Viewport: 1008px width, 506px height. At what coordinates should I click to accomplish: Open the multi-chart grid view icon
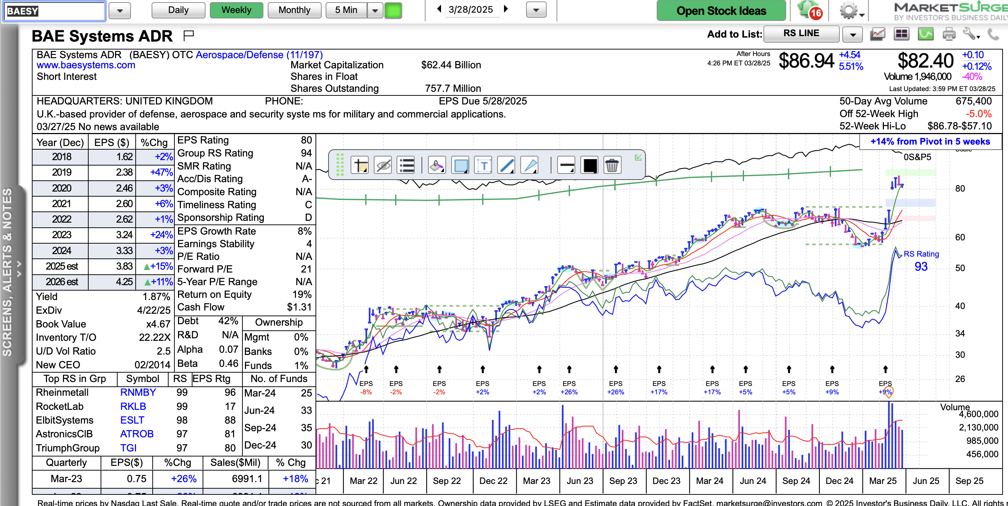click(x=901, y=34)
